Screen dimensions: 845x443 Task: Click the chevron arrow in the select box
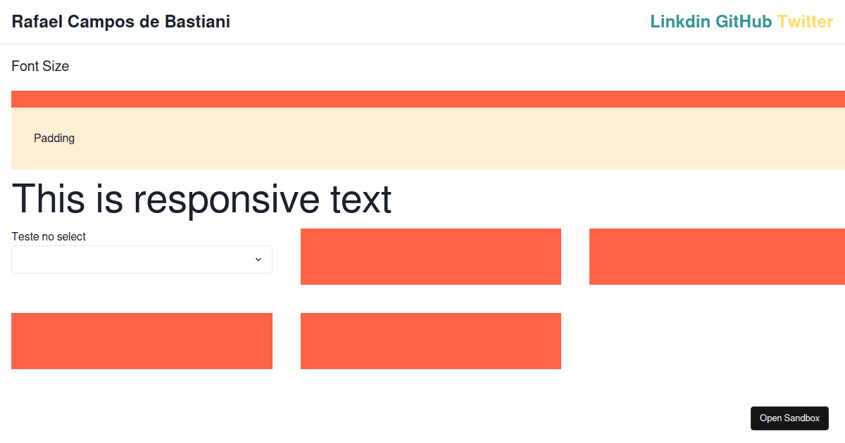(x=258, y=259)
